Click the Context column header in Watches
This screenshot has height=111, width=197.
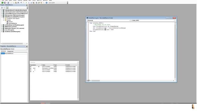(71, 65)
